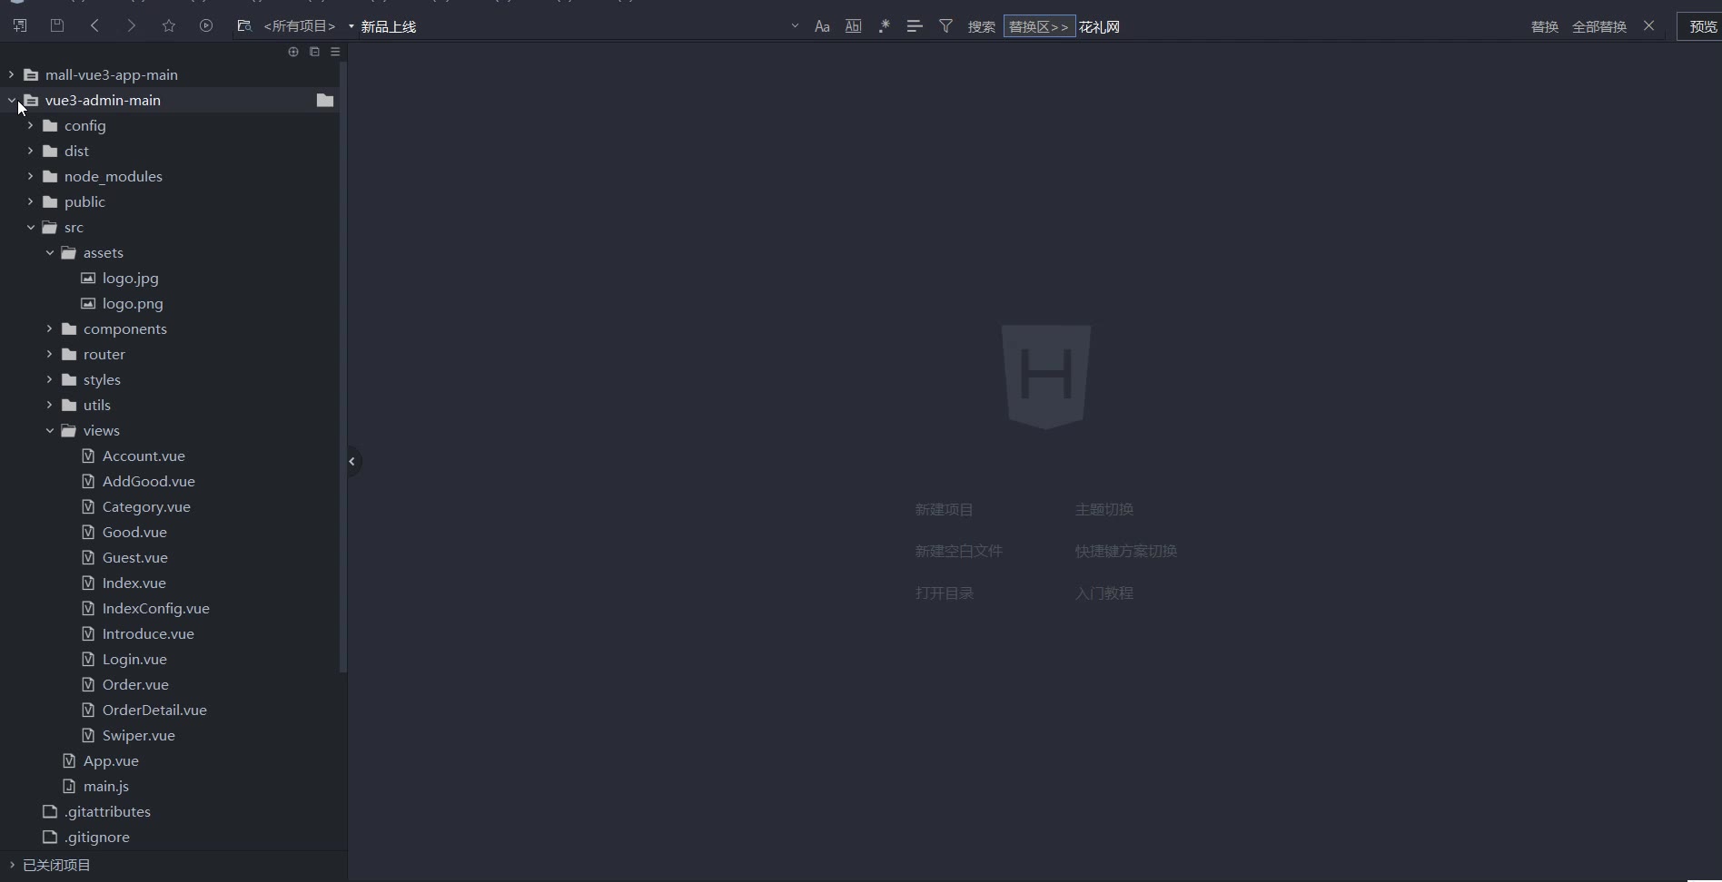Viewport: 1722px width, 882px height.
Task: Collapse the src folder
Action: [31, 227]
